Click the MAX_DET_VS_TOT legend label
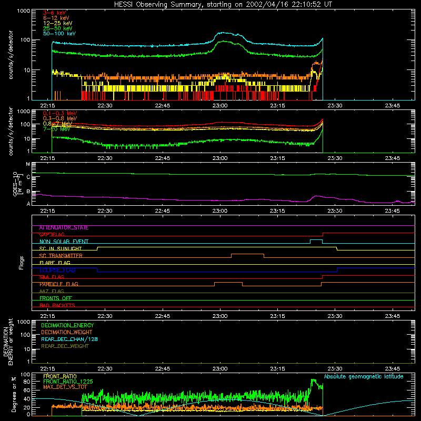421x421 pixels. pyautogui.click(x=65, y=387)
